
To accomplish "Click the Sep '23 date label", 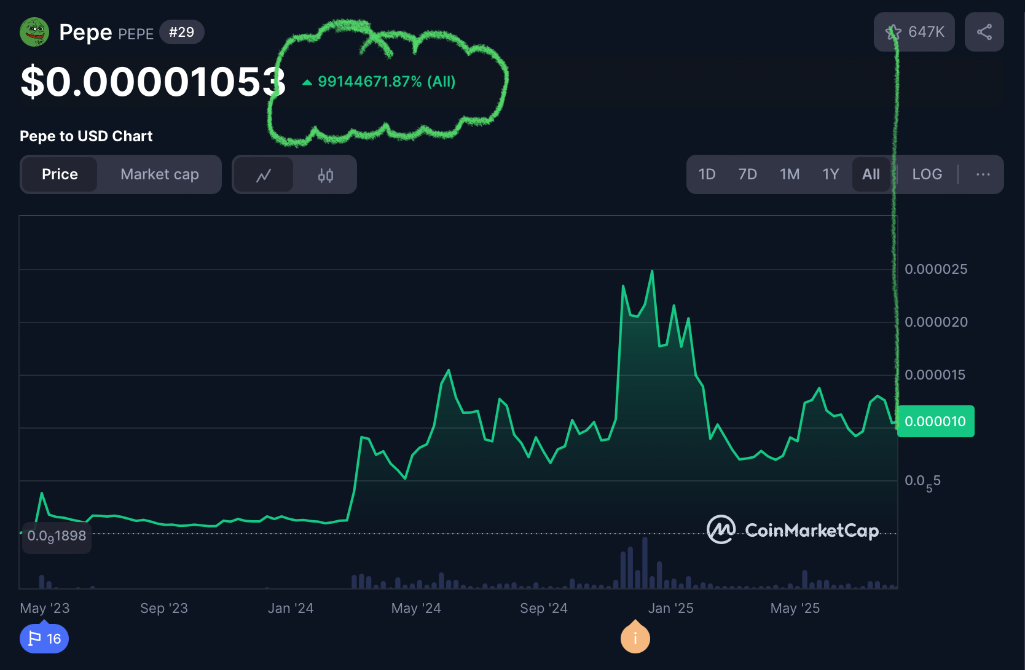I will pyautogui.click(x=164, y=608).
